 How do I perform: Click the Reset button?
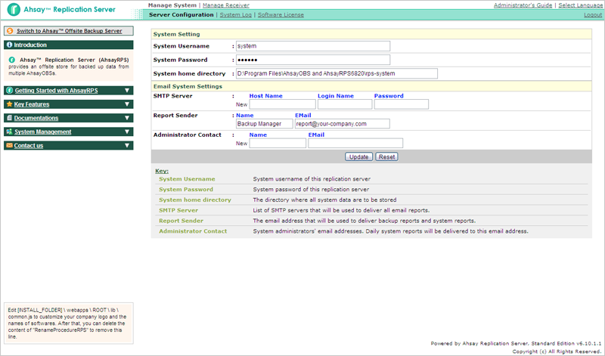(386, 157)
